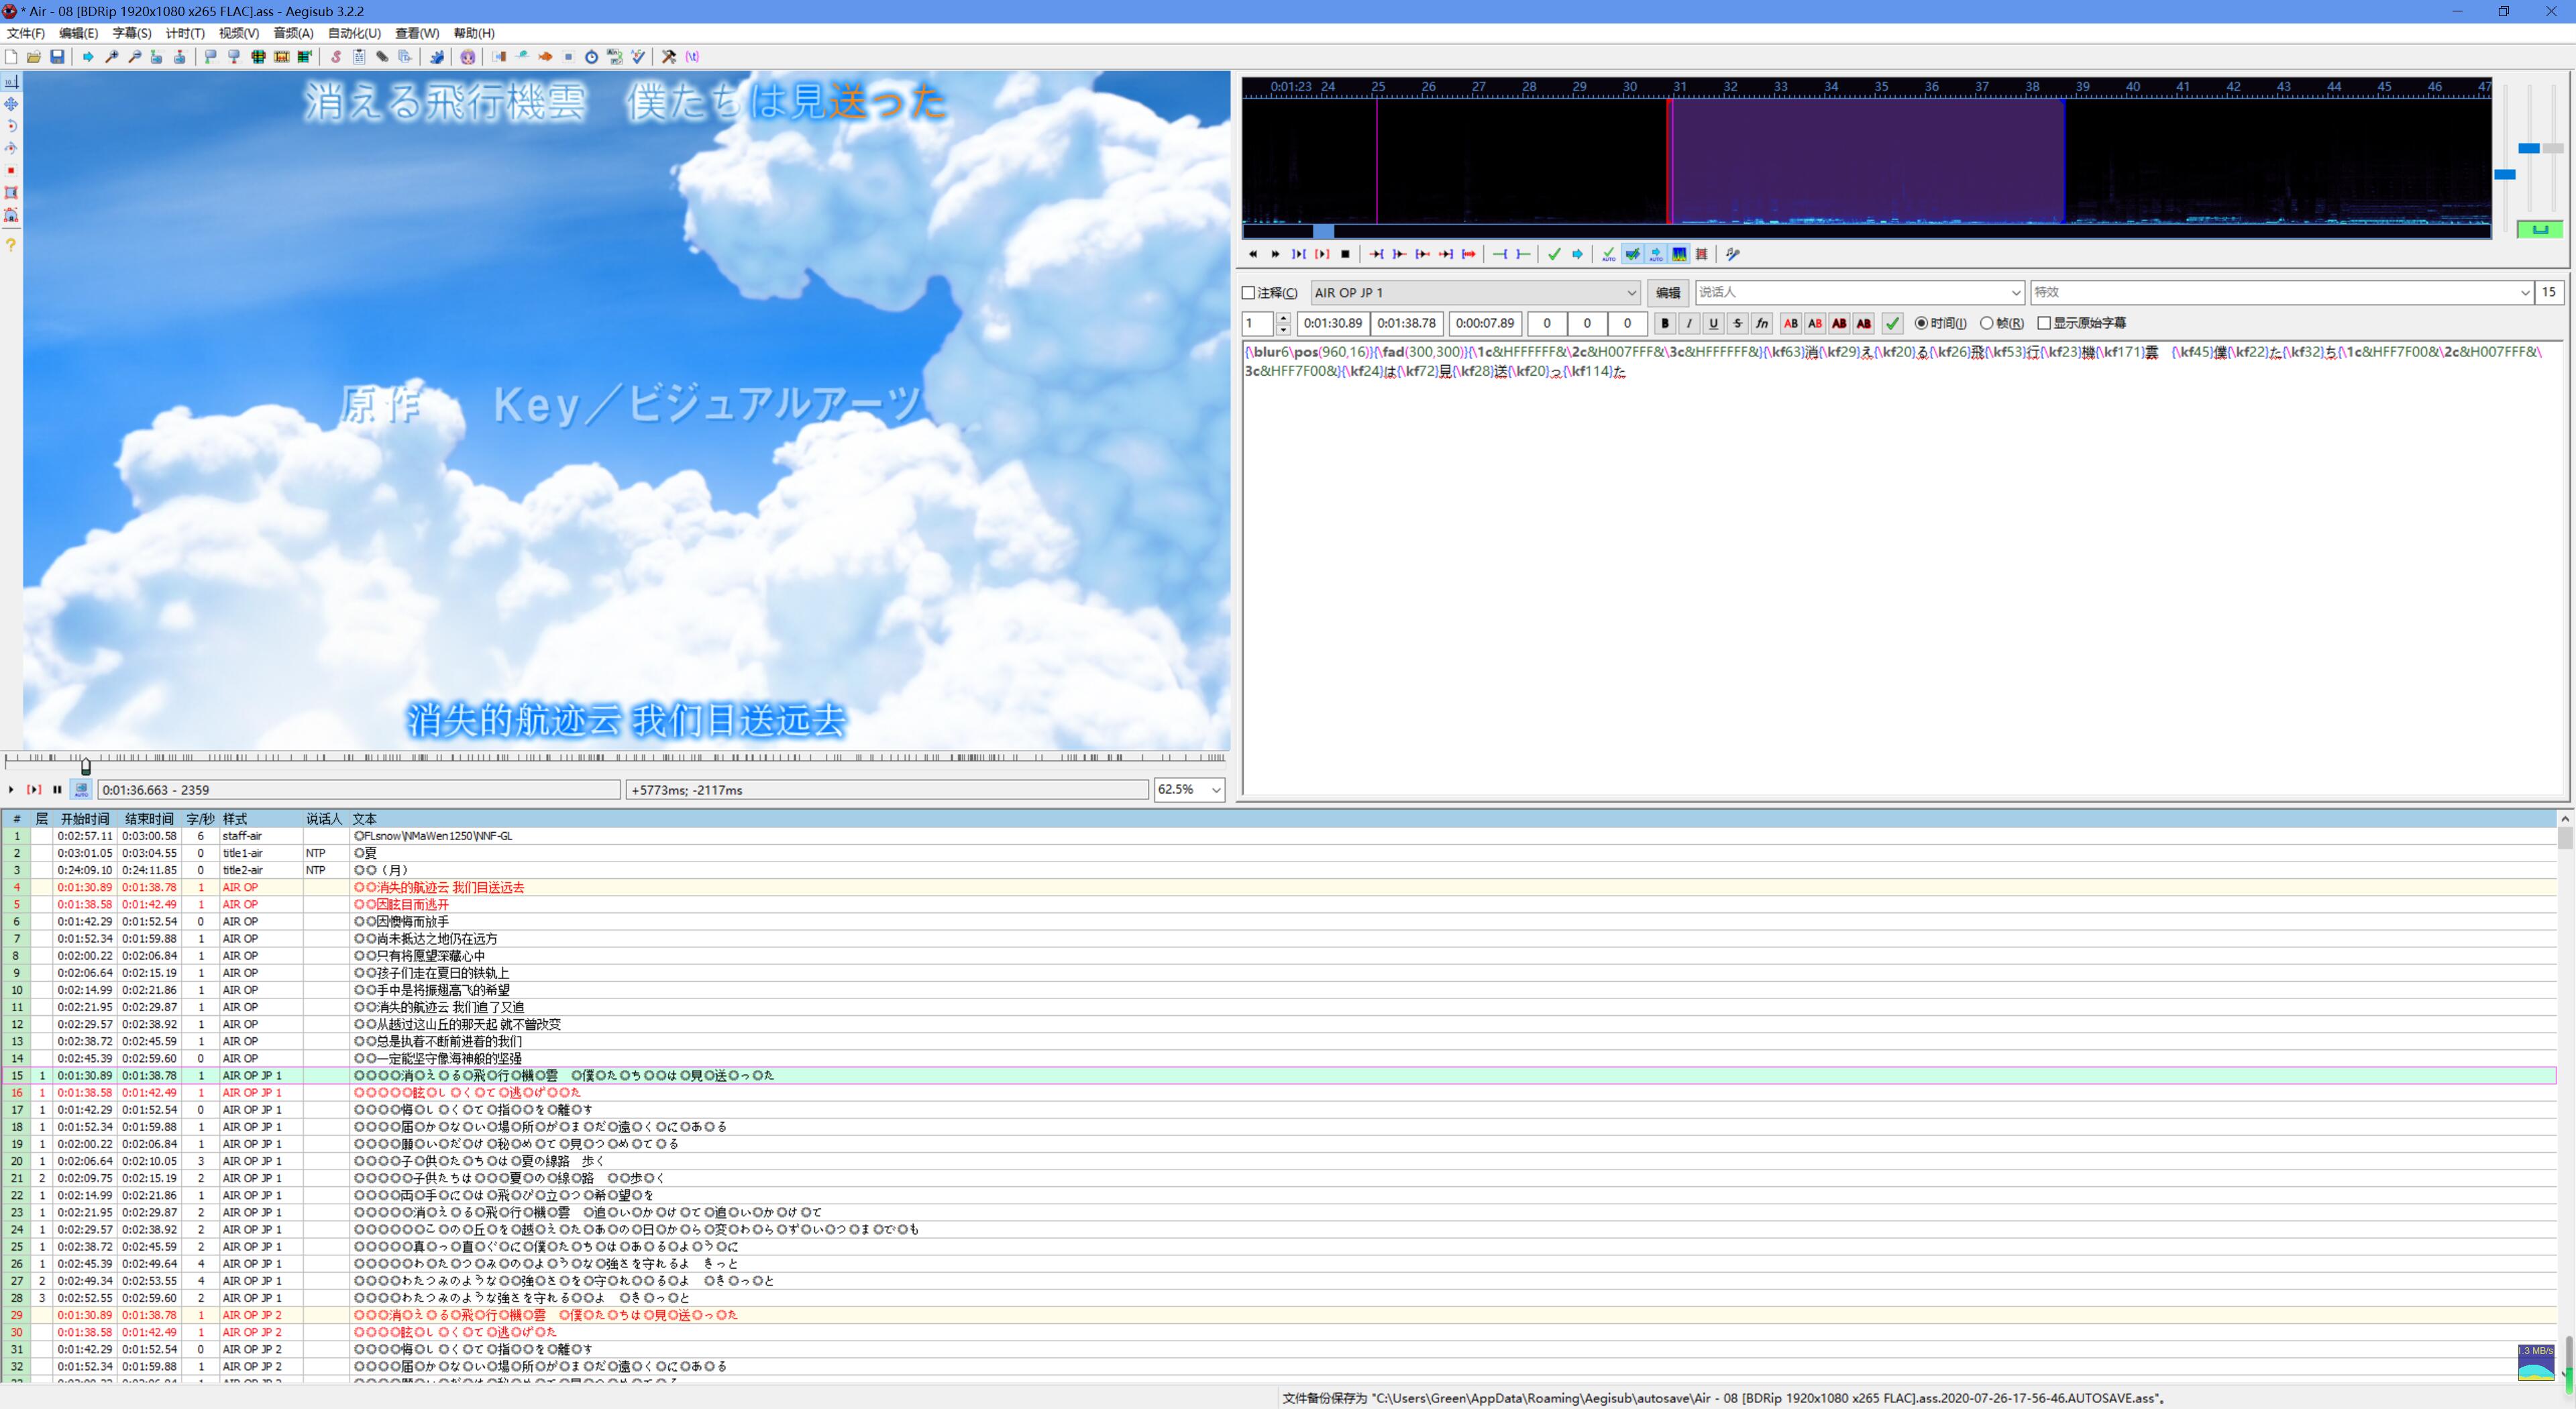Select the rectangle clip tool
The width and height of the screenshot is (2576, 1409).
(11, 192)
